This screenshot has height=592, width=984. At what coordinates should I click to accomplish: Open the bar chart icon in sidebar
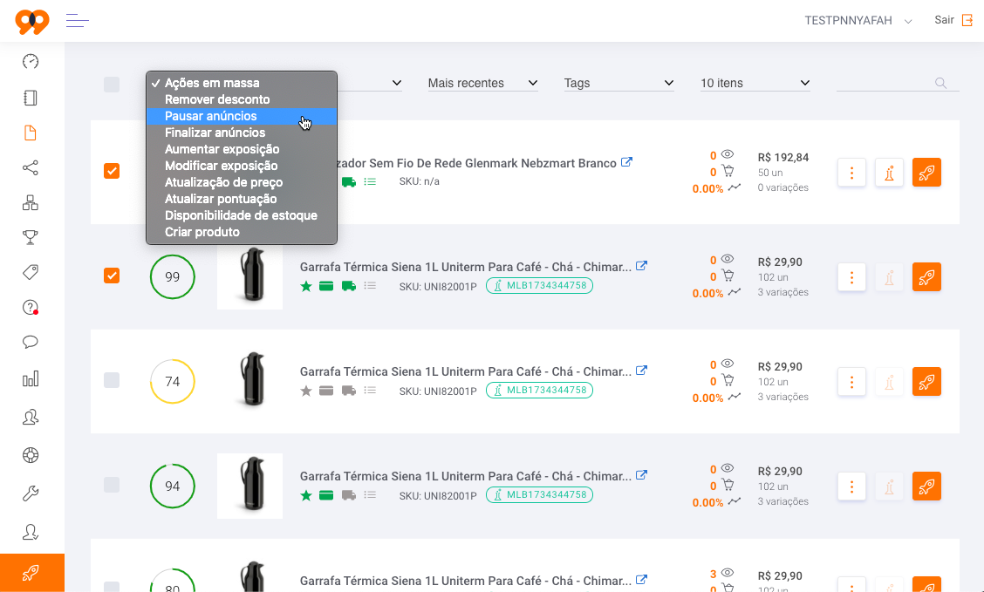tap(31, 378)
